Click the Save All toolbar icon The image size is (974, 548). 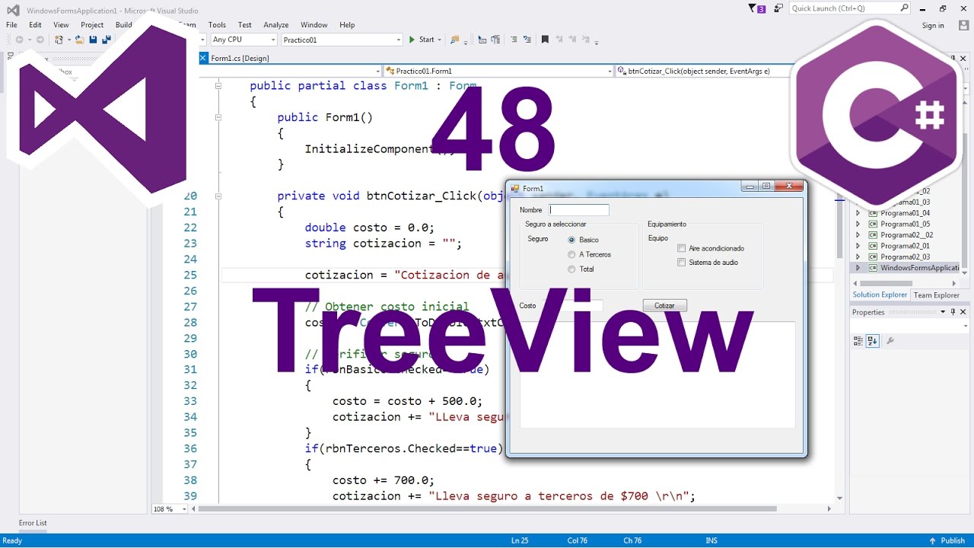click(107, 40)
